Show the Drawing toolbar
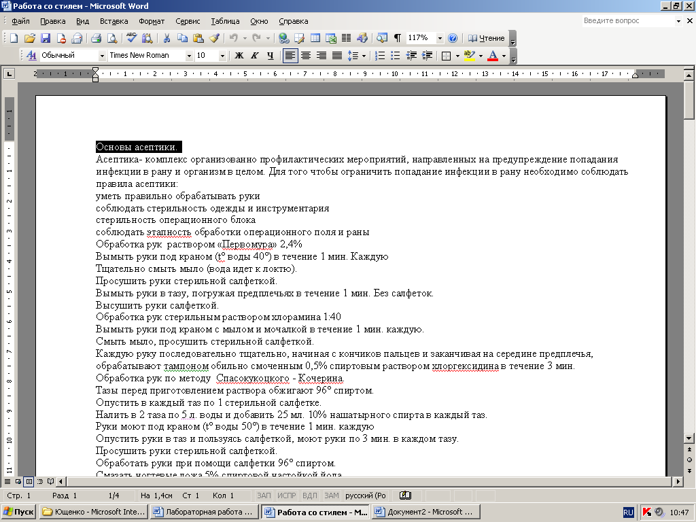The width and height of the screenshot is (696, 522). [x=362, y=38]
